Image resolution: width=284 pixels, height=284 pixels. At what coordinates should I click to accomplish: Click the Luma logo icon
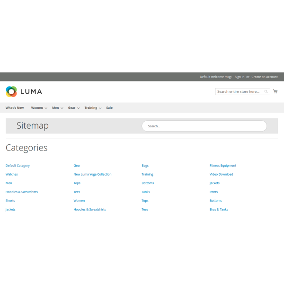(11, 91)
